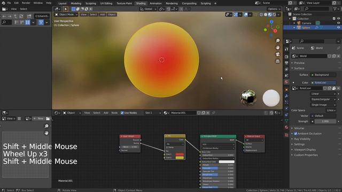This screenshot has height=192, width=342.
Task: Hide the Sphere with its eye icon
Action: [338, 28]
